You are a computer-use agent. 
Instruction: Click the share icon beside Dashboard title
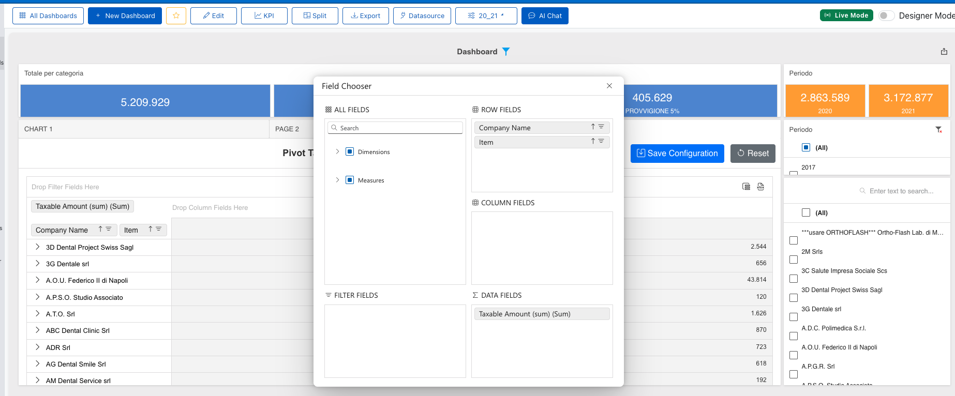click(x=944, y=51)
